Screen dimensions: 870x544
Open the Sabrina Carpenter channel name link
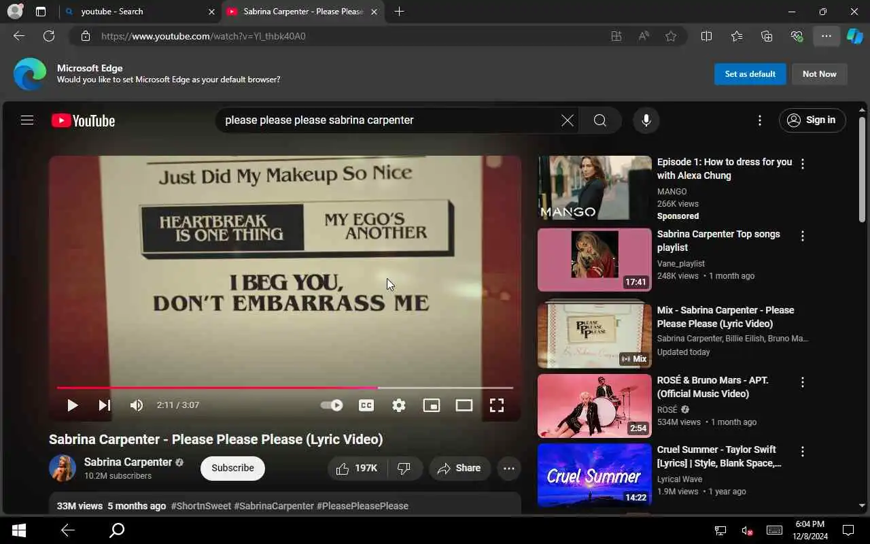[128, 462]
